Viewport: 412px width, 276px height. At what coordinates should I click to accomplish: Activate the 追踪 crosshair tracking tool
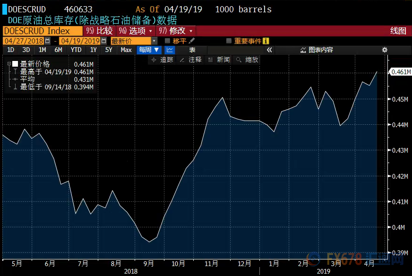click(162, 60)
